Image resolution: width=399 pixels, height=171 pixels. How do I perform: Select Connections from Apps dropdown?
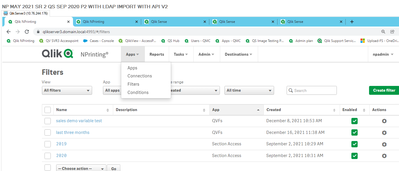[x=139, y=76]
